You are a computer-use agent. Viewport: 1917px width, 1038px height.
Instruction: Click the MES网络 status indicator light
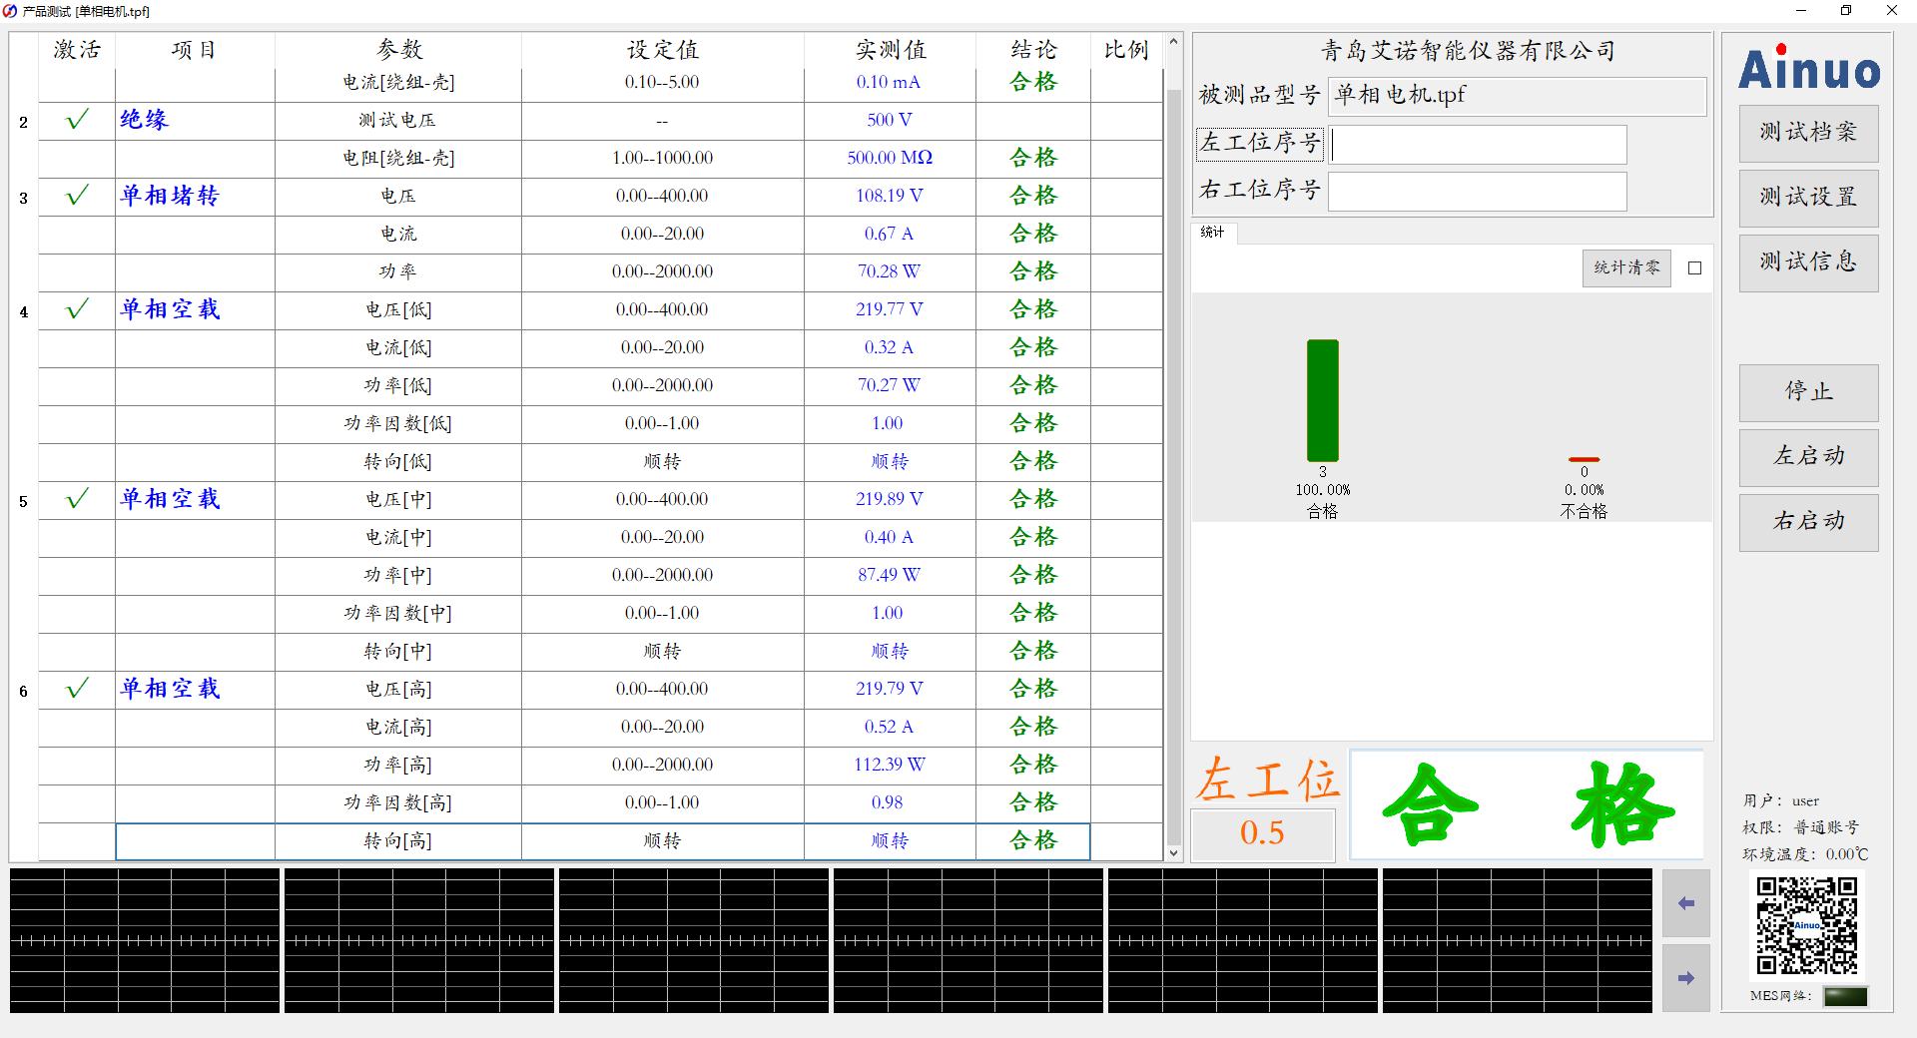[1845, 996]
